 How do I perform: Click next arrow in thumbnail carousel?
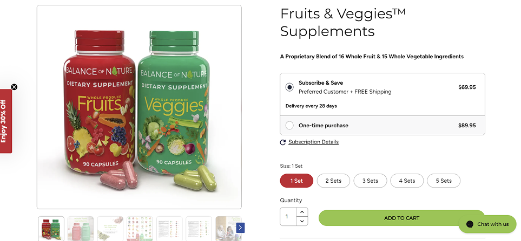pos(240,228)
